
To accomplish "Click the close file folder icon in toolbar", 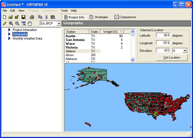I will [17, 17].
